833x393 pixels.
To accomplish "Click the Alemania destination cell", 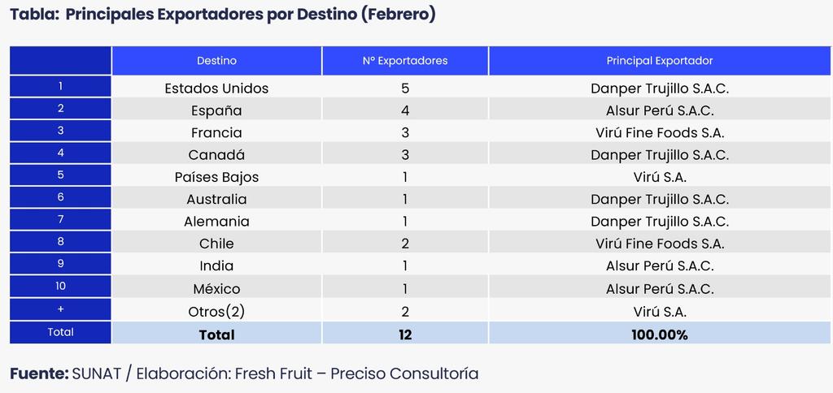I will (x=216, y=222).
